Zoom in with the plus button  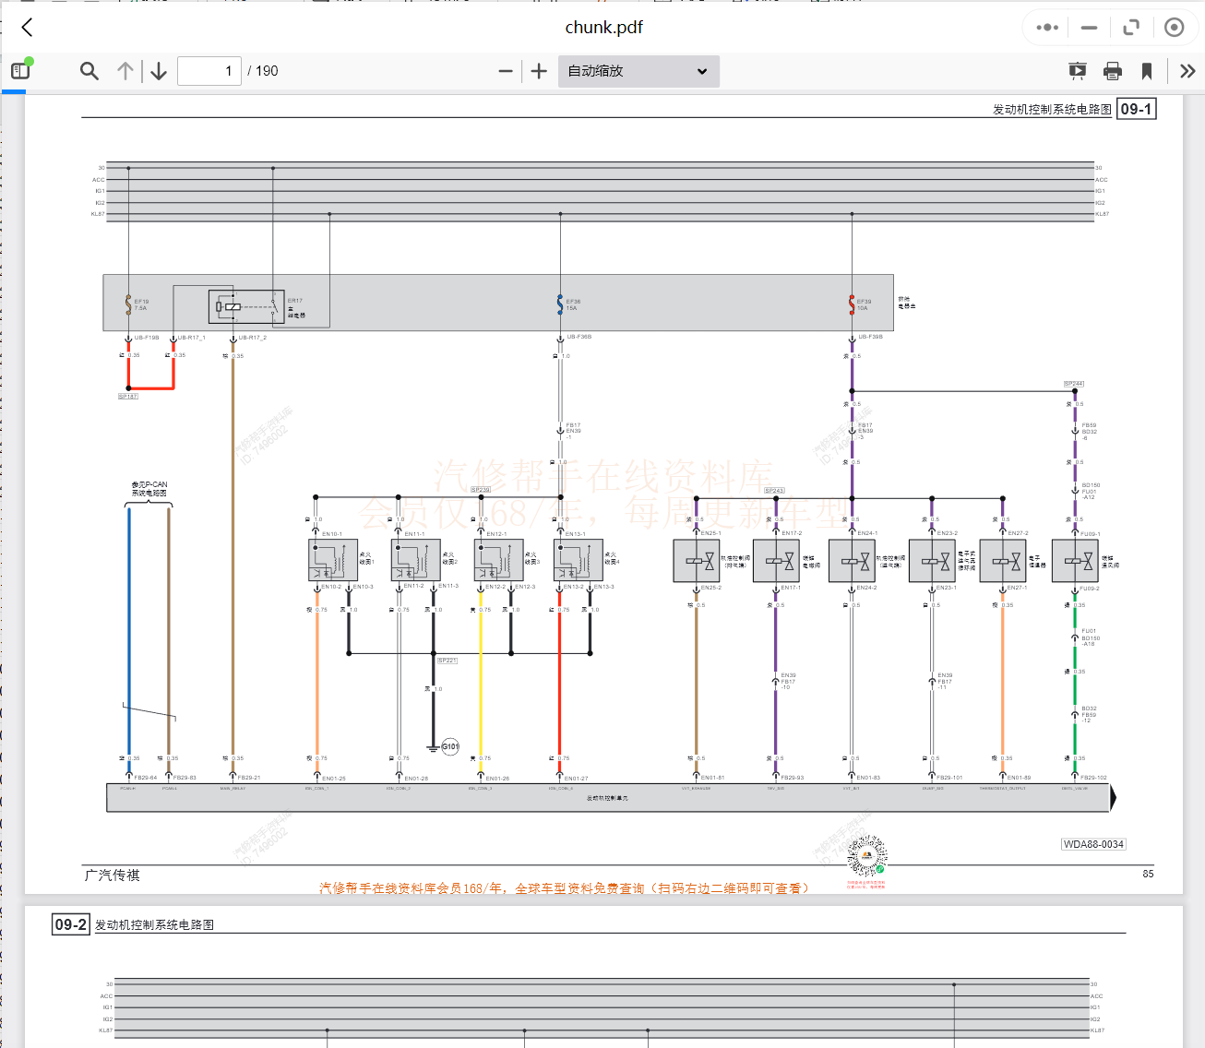click(539, 71)
